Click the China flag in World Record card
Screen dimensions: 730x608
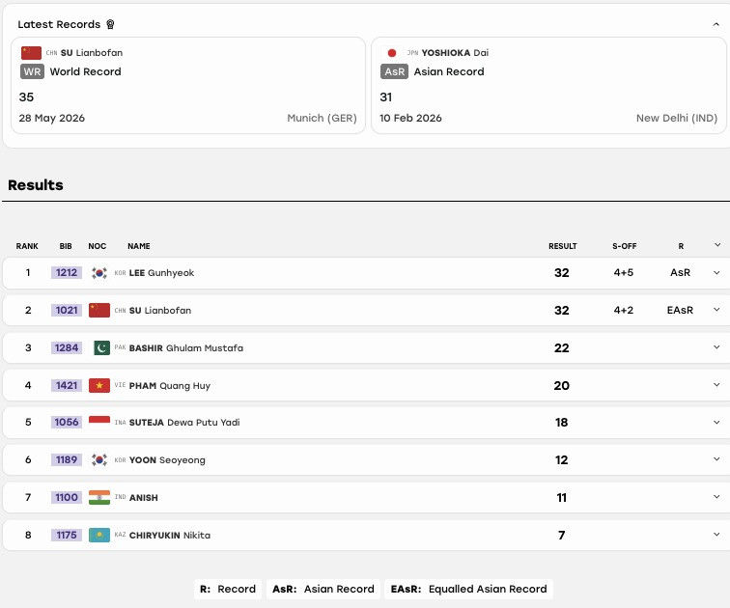(x=31, y=52)
